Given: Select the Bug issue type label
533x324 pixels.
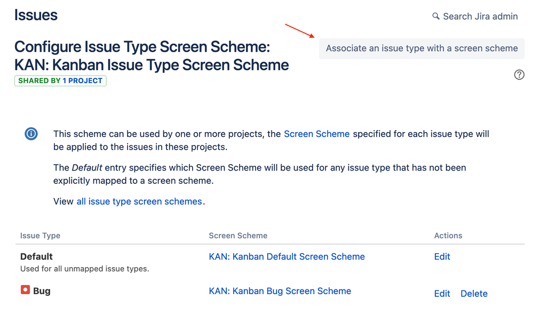Looking at the screenshot, I should click(x=42, y=291).
